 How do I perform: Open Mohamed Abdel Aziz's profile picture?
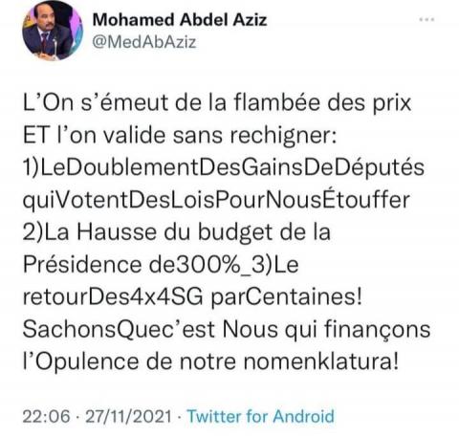tap(53, 32)
